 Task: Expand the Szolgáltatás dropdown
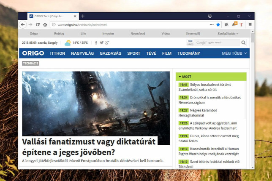[x=228, y=34]
